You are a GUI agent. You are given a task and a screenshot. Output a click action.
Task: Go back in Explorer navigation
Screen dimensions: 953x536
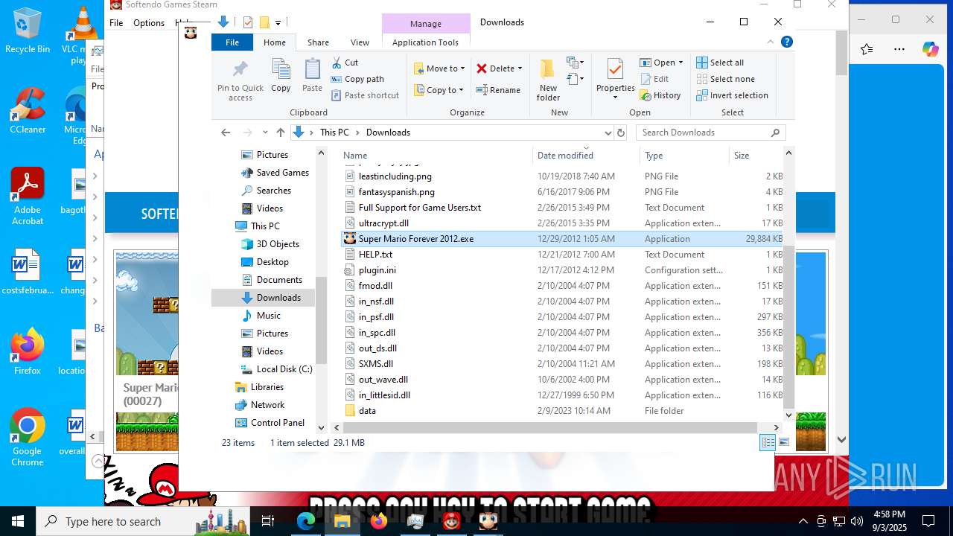click(226, 133)
